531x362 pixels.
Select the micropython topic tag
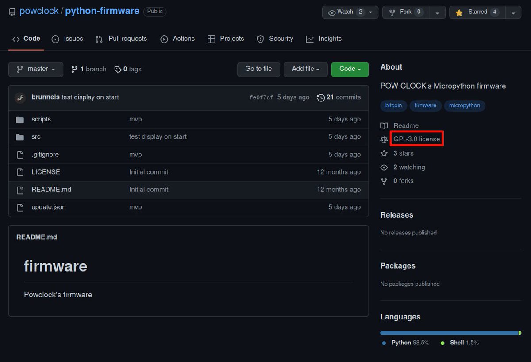465,105
